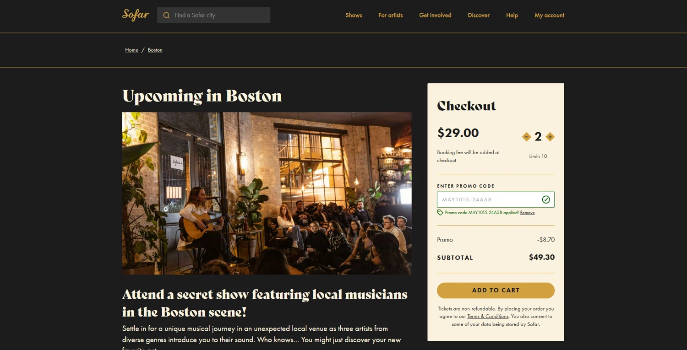Viewport: 687px width, 350px height.
Task: Click the ENTER PROMO CODE label
Action: pyautogui.click(x=466, y=186)
